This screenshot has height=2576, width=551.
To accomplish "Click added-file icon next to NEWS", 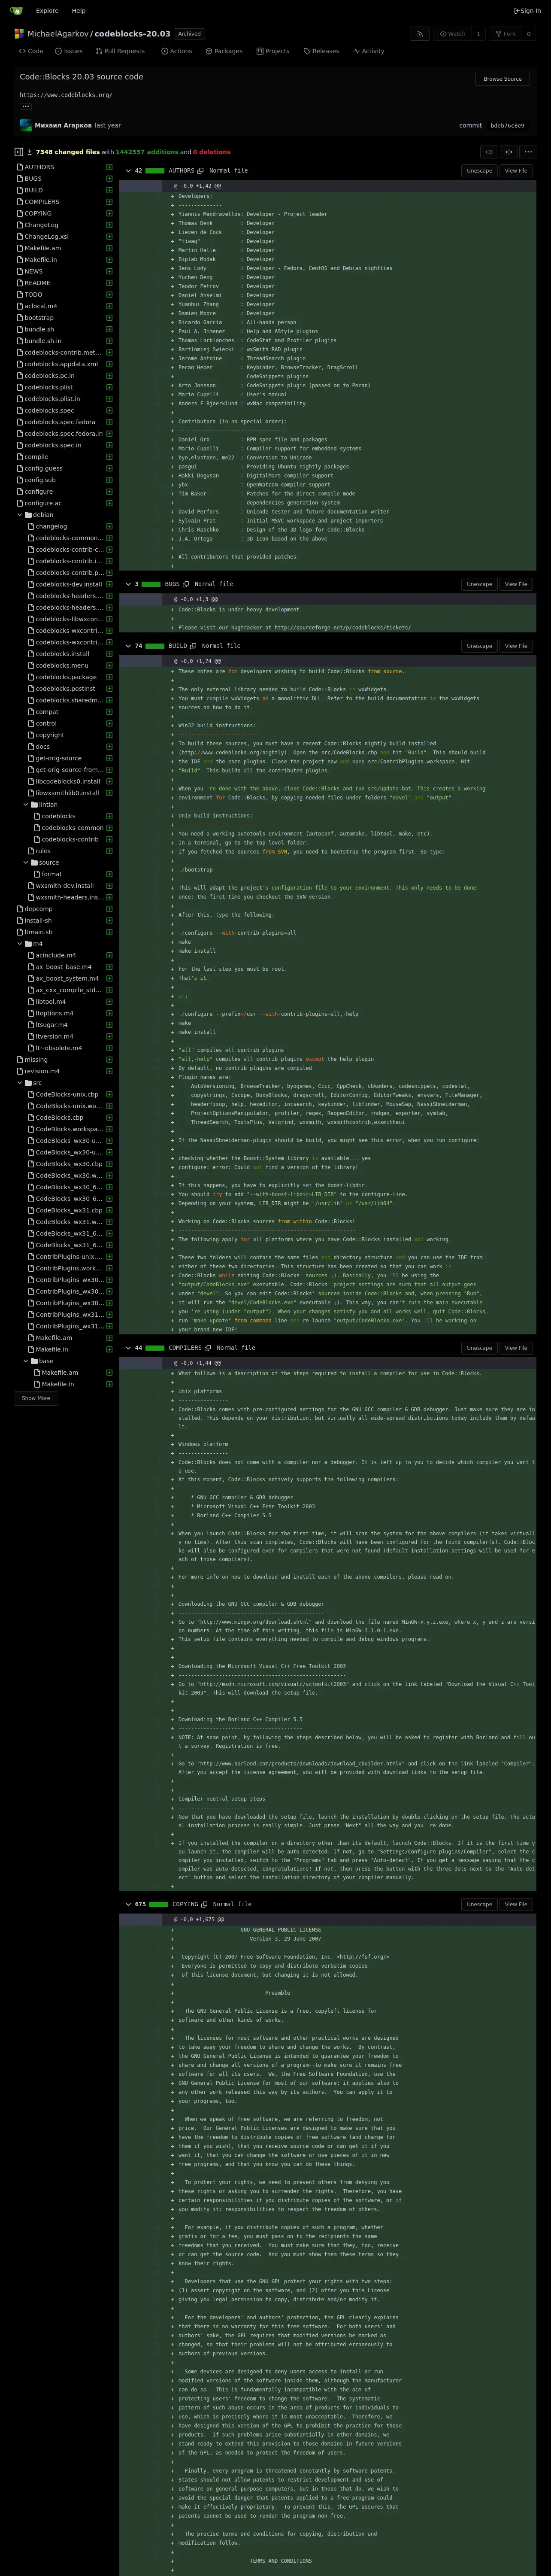I will coord(109,271).
